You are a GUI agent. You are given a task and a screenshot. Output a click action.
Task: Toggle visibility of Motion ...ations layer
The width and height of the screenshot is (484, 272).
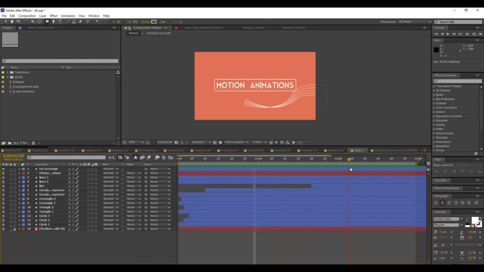point(3,173)
